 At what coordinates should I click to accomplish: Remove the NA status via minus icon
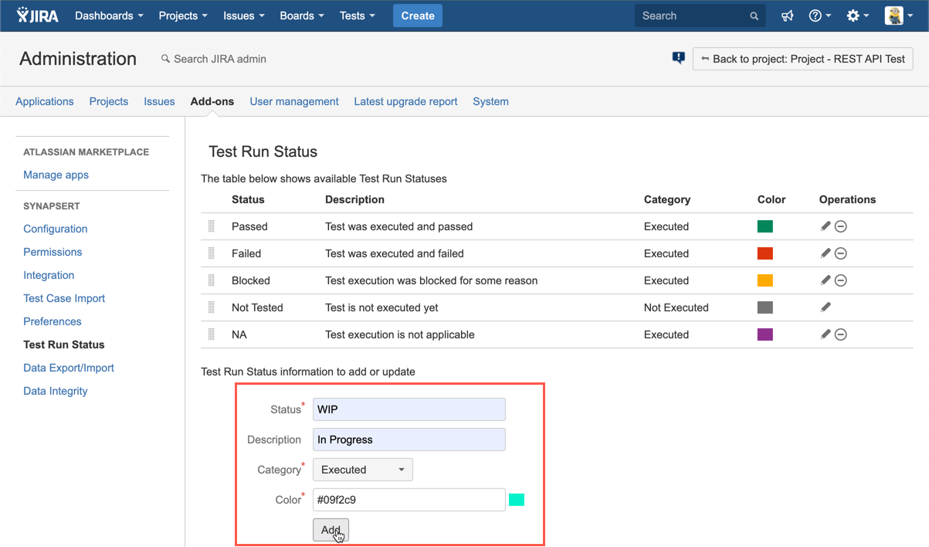click(x=841, y=335)
